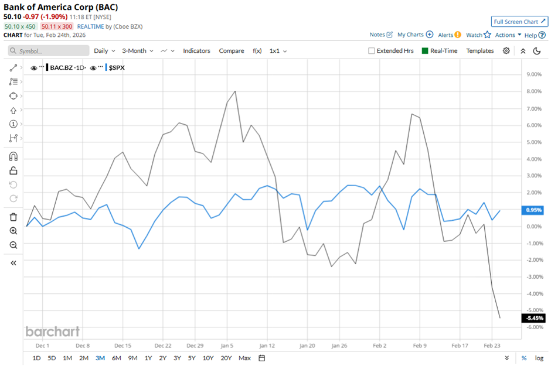The width and height of the screenshot is (551, 366).
Task: Toggle visibility of the $SPX series
Action: (x=93, y=67)
